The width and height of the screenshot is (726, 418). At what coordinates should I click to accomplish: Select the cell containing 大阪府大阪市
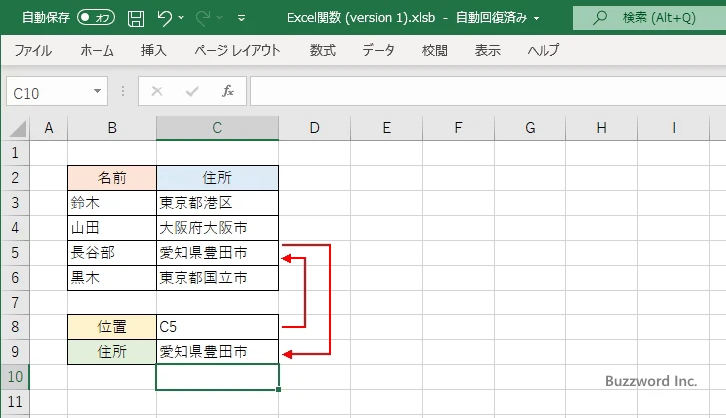(x=217, y=228)
